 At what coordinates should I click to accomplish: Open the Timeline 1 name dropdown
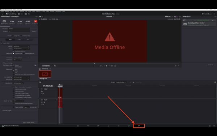(x=110, y=17)
